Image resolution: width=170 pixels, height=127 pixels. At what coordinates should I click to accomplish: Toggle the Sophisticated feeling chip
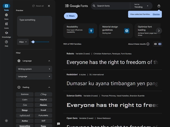click(x=25, y=116)
